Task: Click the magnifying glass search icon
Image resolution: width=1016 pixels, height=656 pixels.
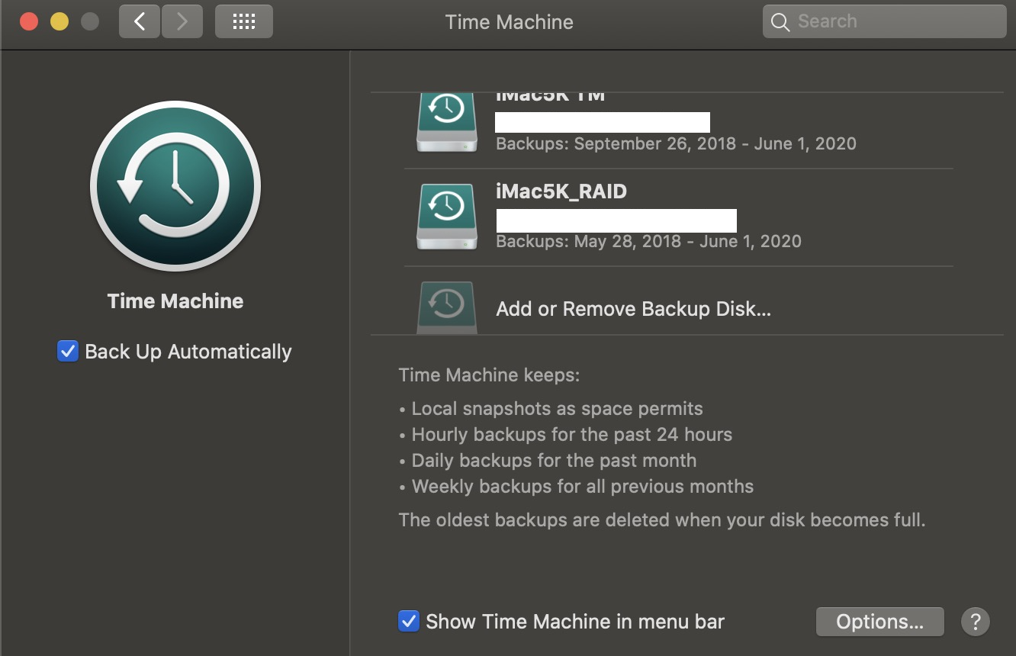Action: (x=780, y=21)
